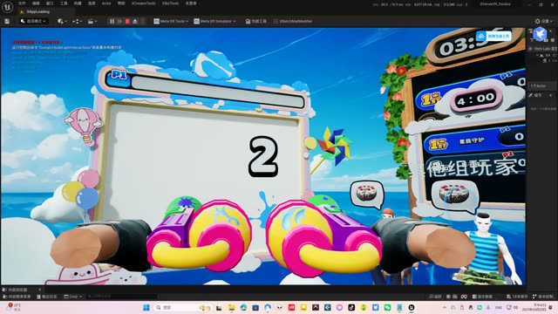Stop the play session with red button
The height and width of the screenshot is (314, 558).
(127, 21)
